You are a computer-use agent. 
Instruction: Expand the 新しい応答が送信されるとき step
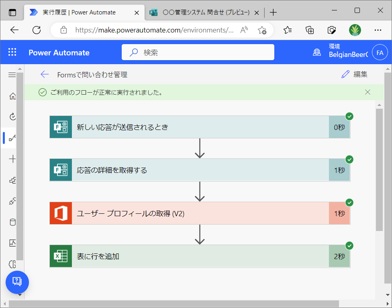pyautogui.click(x=200, y=127)
